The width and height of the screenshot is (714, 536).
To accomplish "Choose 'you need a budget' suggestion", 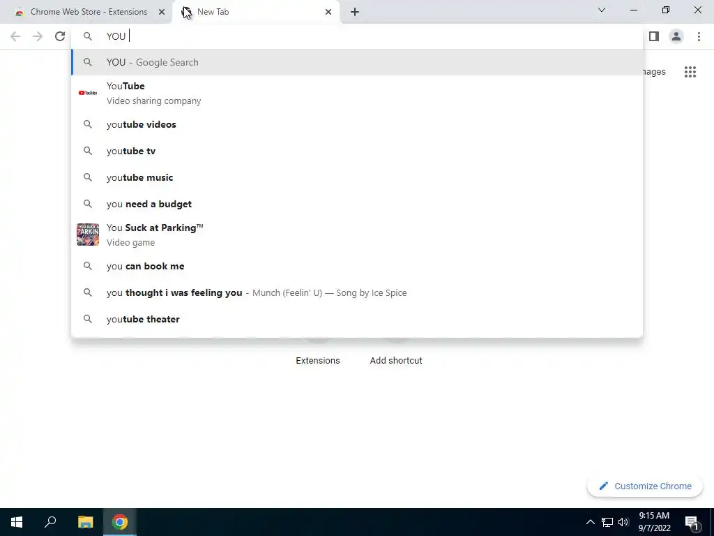I will click(x=357, y=204).
